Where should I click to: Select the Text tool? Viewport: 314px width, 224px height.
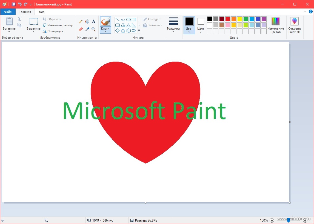coord(93,21)
